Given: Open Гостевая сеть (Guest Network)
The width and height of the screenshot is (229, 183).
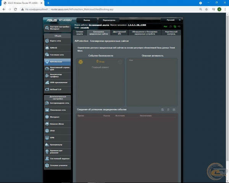Looking at the screenshot, I should coord(57,55).
